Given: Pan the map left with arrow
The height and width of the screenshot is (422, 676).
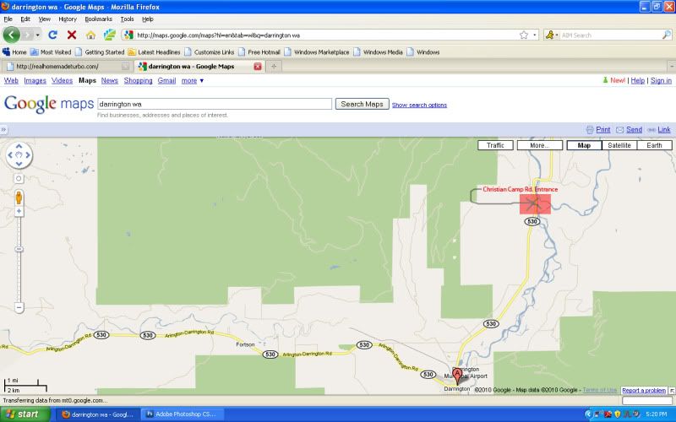Looking at the screenshot, I should click(10, 155).
